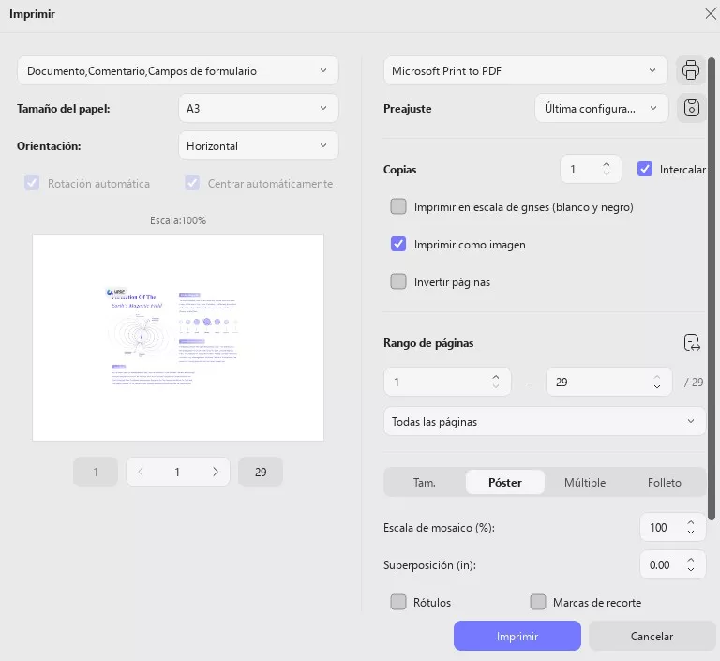Screen dimensions: 720x661
Task: Open printer properties icon beside printer name
Action: (691, 70)
